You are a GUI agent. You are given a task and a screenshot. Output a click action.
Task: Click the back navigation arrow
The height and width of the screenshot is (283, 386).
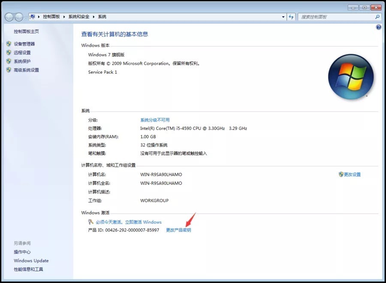coord(9,16)
